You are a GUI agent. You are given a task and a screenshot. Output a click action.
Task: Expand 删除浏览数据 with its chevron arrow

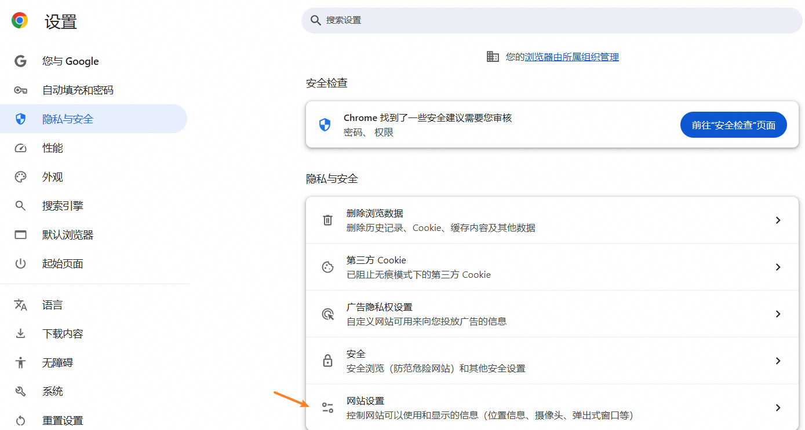pyautogui.click(x=778, y=220)
